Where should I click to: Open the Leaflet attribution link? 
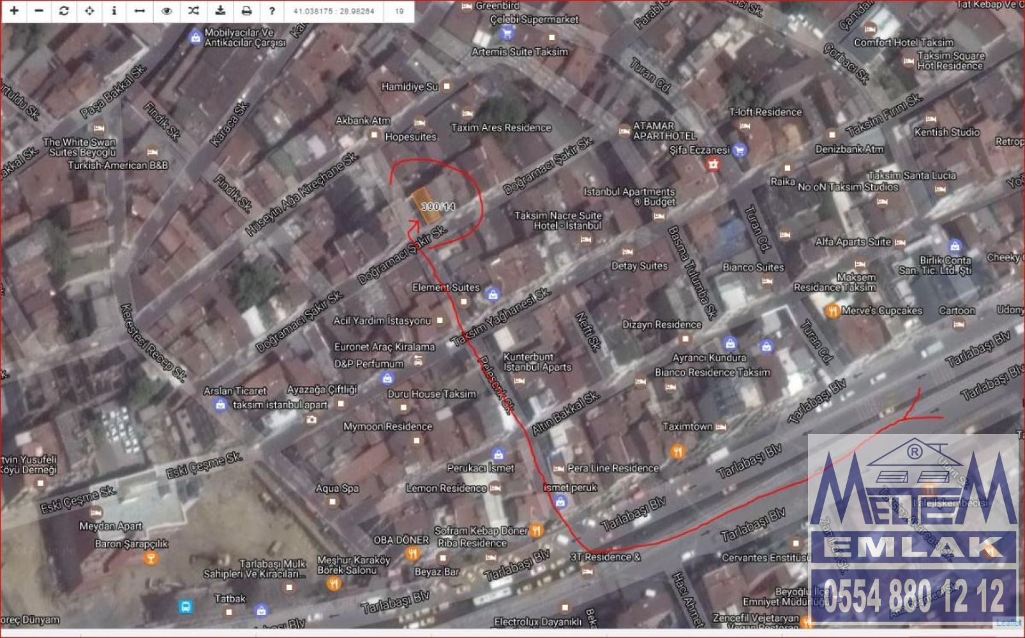pos(1009,623)
